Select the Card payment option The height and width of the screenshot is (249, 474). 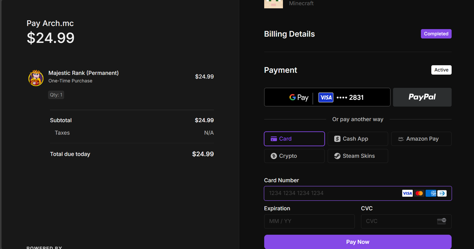294,139
